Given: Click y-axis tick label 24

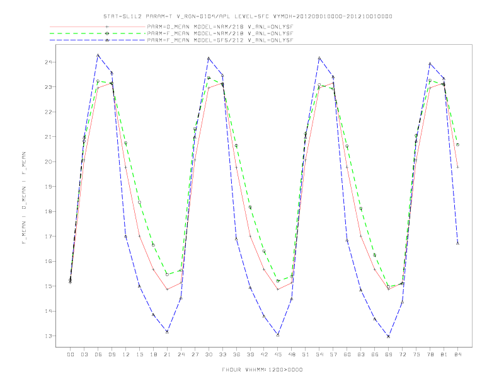Looking at the screenshot, I should (x=49, y=62).
